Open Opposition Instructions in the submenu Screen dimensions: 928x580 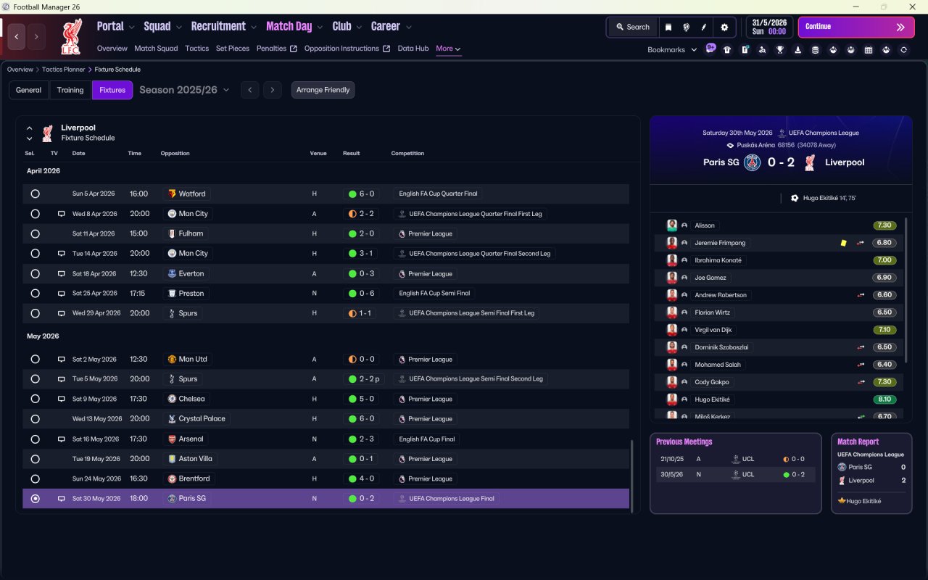347,49
